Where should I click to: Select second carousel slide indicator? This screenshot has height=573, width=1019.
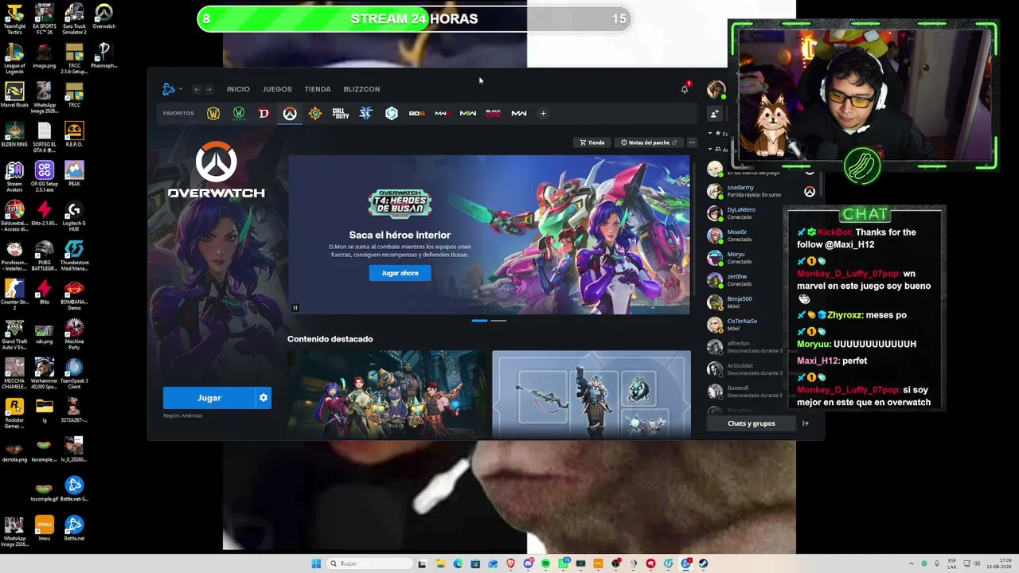[498, 321]
